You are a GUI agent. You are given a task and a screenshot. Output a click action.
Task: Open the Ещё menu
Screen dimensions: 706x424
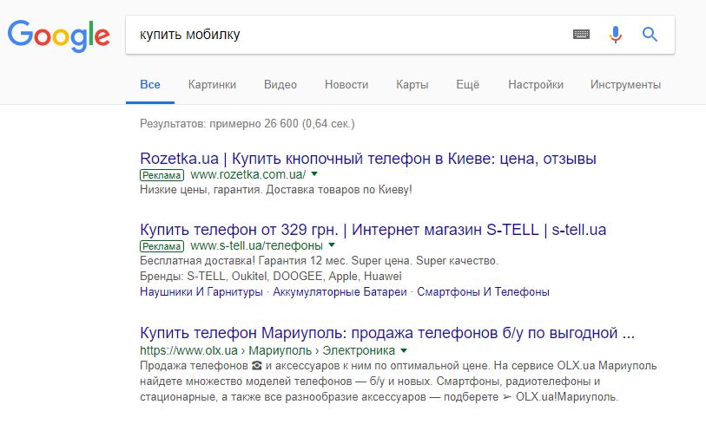coord(467,84)
